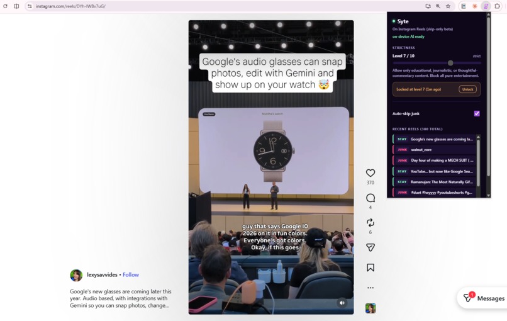Select the Ramanujan Most Naturally Gifted entry
Screen dimensions: 507x321
click(x=434, y=182)
